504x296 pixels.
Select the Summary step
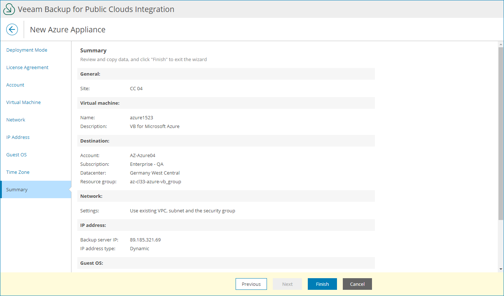coord(17,190)
